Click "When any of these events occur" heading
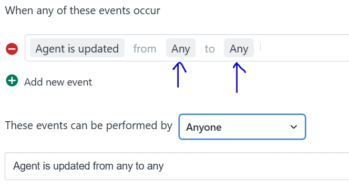349x190 pixels. [x=83, y=10]
